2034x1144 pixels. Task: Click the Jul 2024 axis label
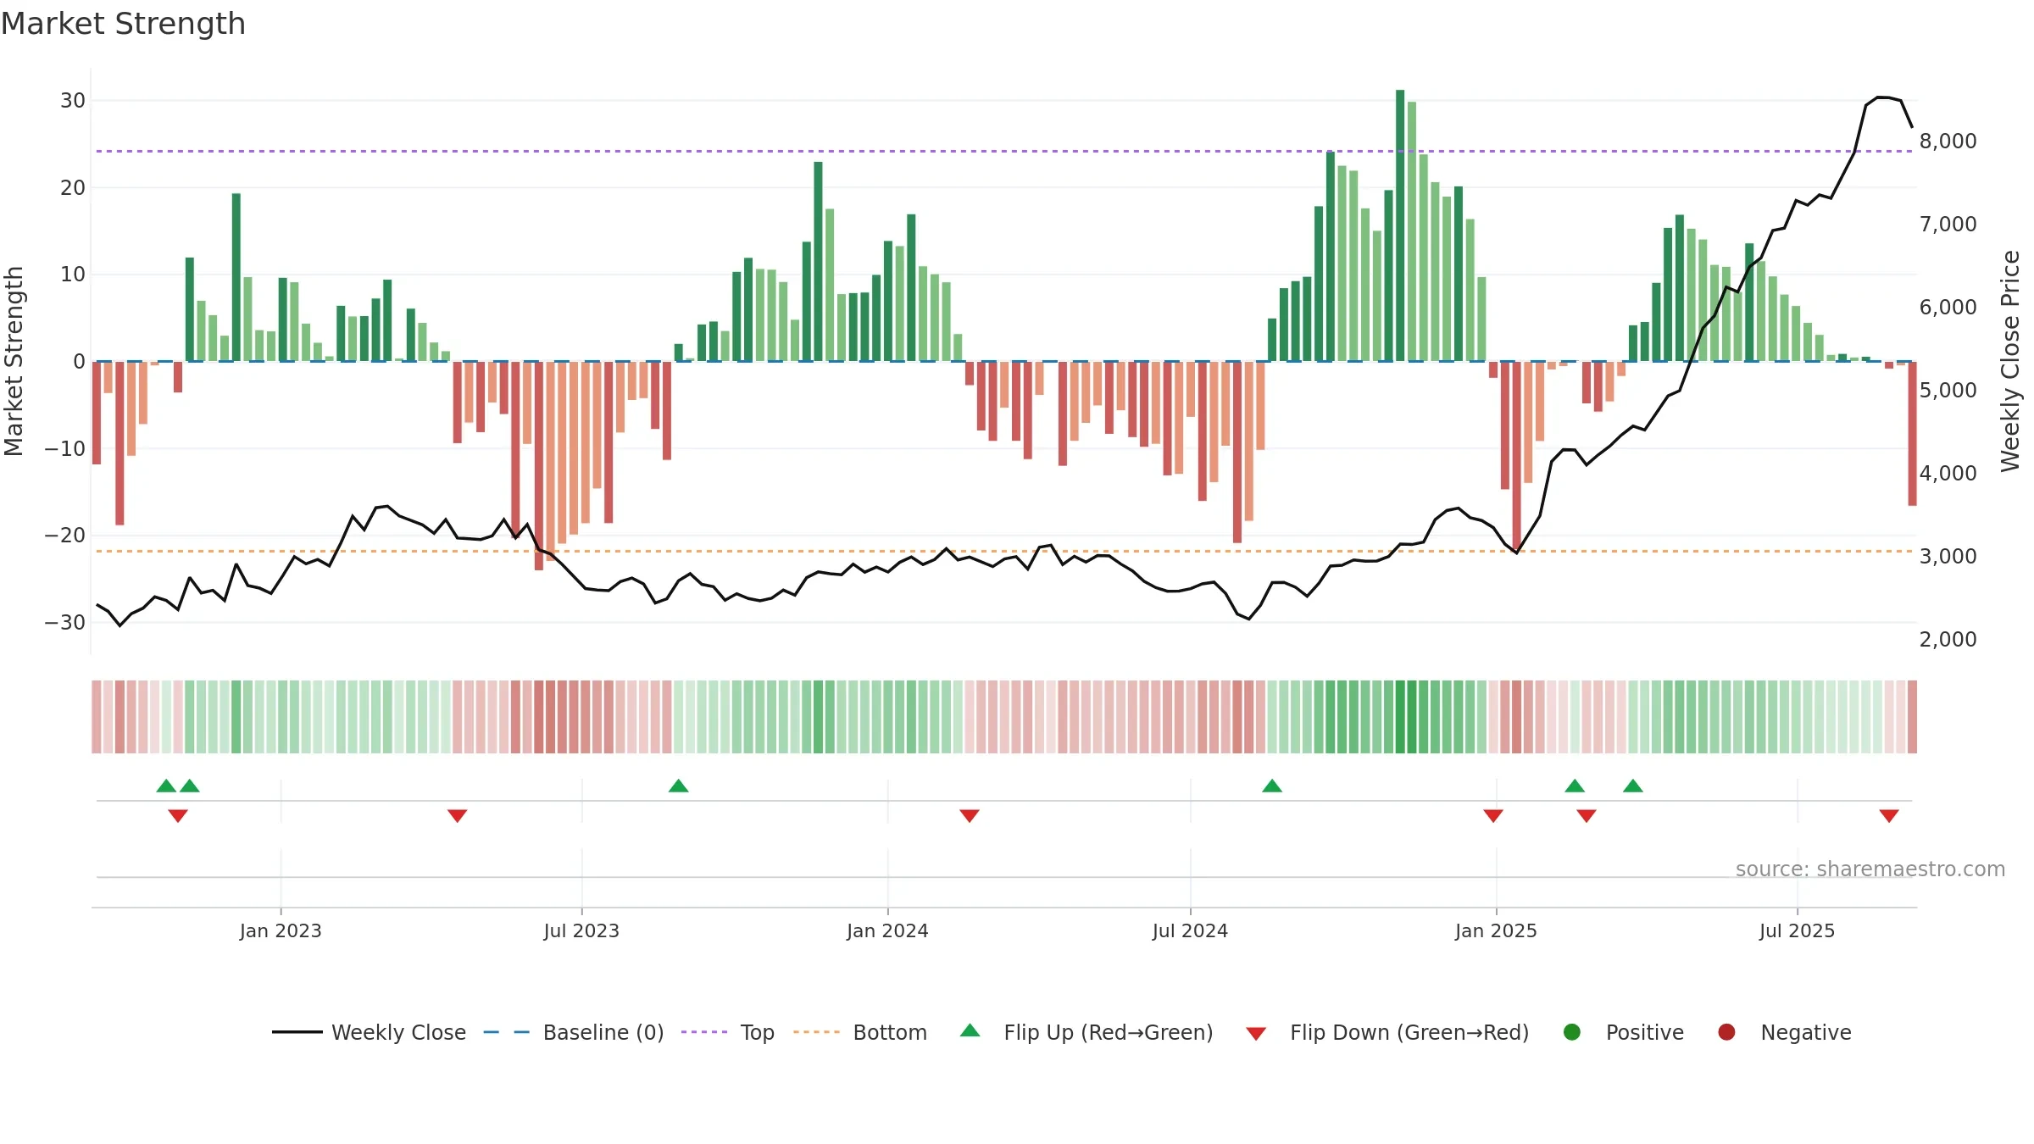tap(1190, 930)
